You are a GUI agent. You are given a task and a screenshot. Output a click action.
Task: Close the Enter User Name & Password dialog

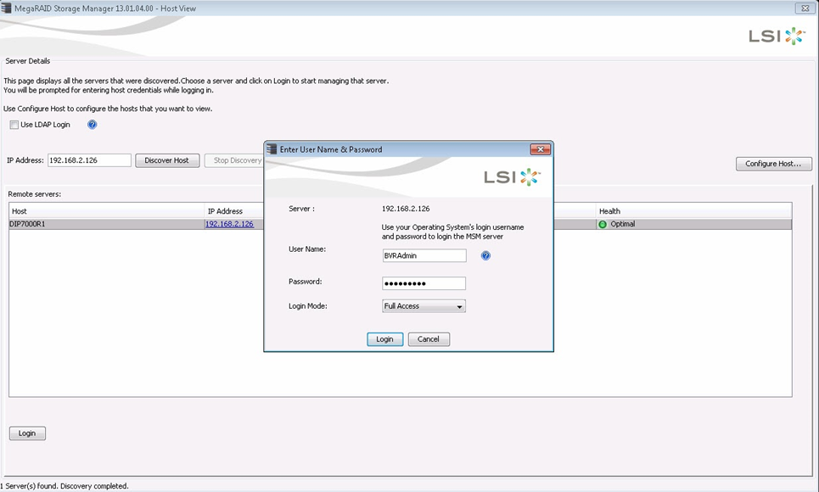click(541, 149)
